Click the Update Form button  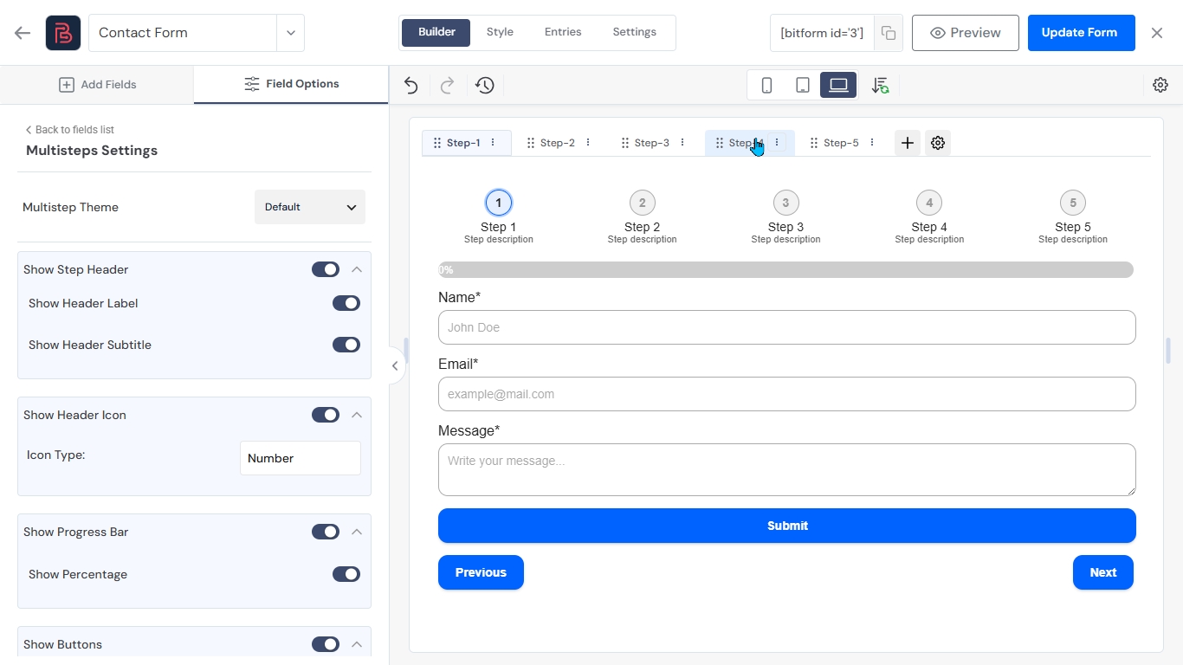point(1081,33)
